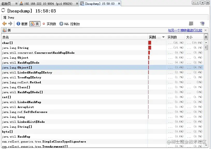Click the scrollbar down arrow

(206, 145)
